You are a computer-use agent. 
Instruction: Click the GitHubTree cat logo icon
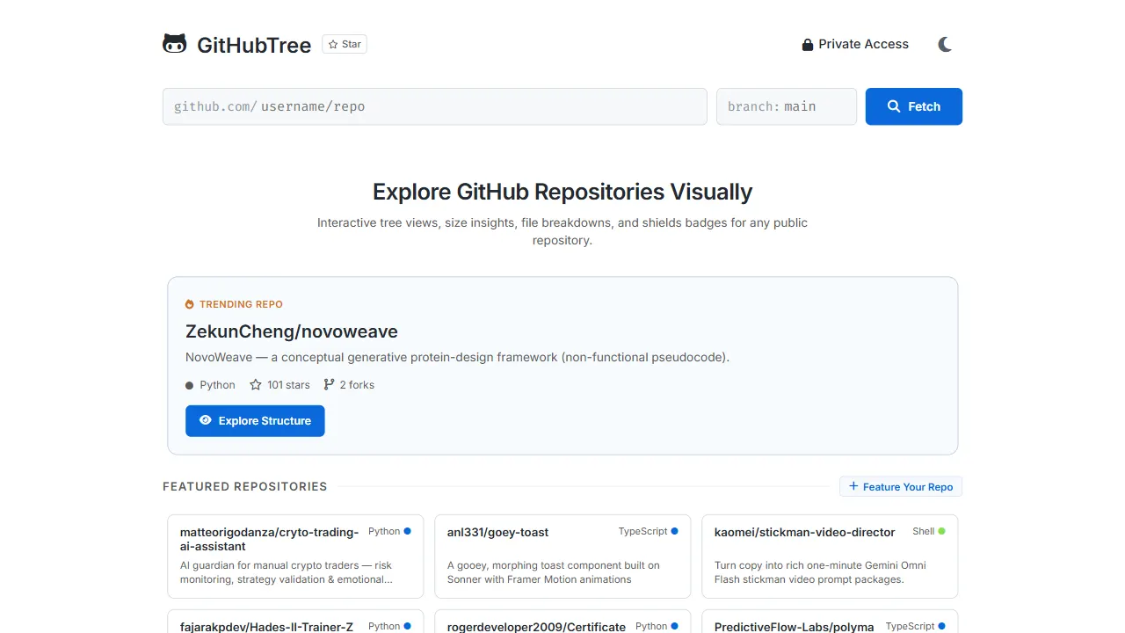tap(175, 44)
